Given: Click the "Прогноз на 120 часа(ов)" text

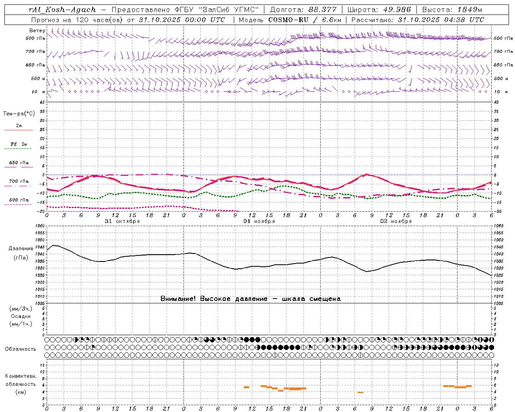Looking at the screenshot, I should click(x=77, y=20).
